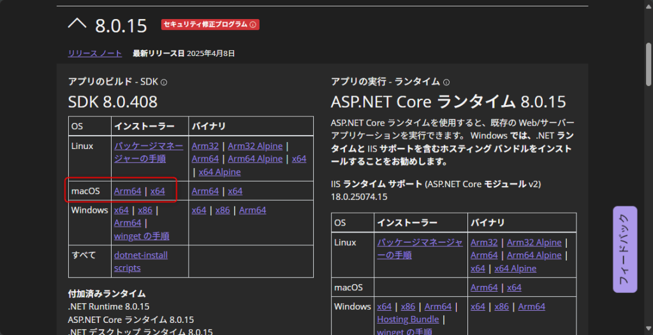Viewport: 653px width, 335px height.
Task: Download SDK macOS x64 binary
Action: tap(235, 191)
